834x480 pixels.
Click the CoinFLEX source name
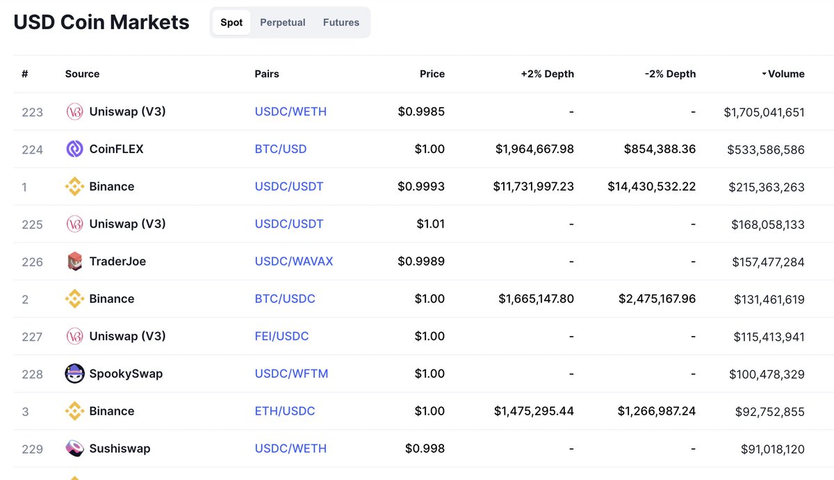tap(116, 149)
